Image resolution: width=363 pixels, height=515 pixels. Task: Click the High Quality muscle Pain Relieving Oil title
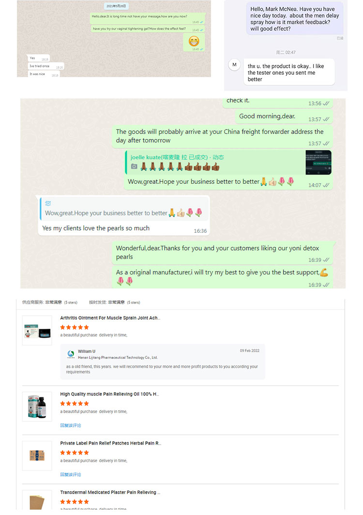[x=109, y=394]
